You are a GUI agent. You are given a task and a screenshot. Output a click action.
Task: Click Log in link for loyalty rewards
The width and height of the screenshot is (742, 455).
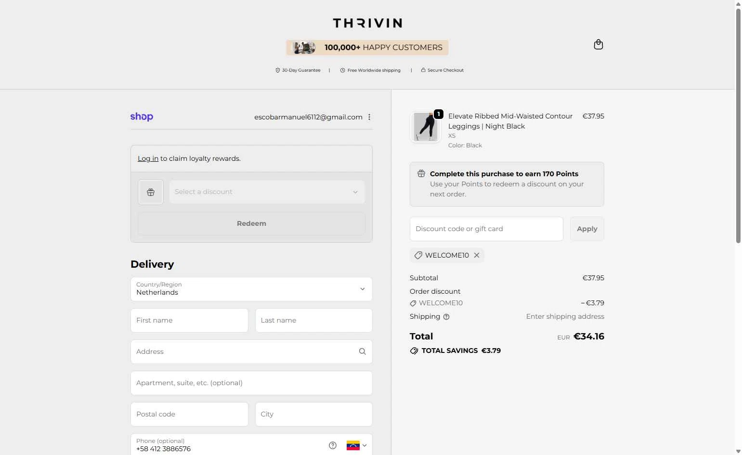tap(148, 158)
